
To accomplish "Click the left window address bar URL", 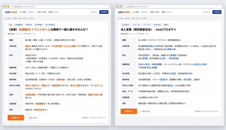I will point(25,7).
